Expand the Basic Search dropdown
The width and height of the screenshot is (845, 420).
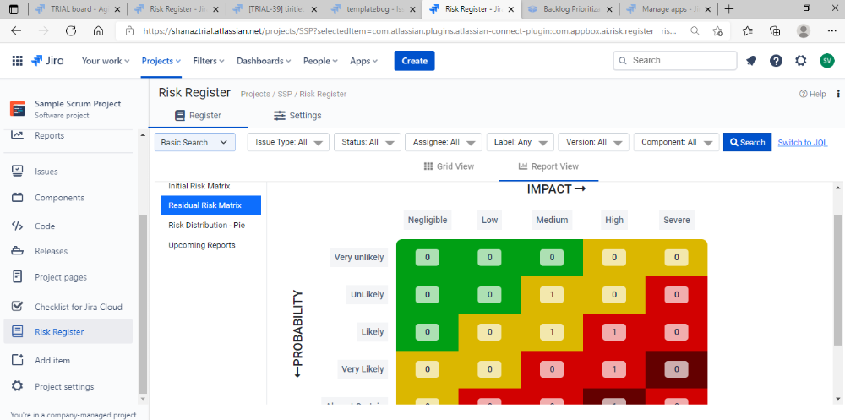(194, 142)
